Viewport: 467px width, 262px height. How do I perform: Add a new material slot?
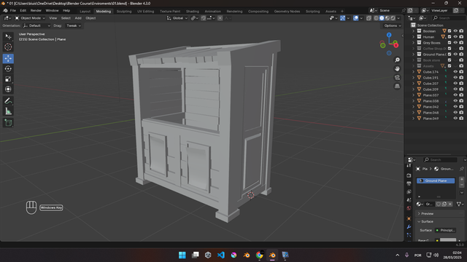[x=462, y=180]
